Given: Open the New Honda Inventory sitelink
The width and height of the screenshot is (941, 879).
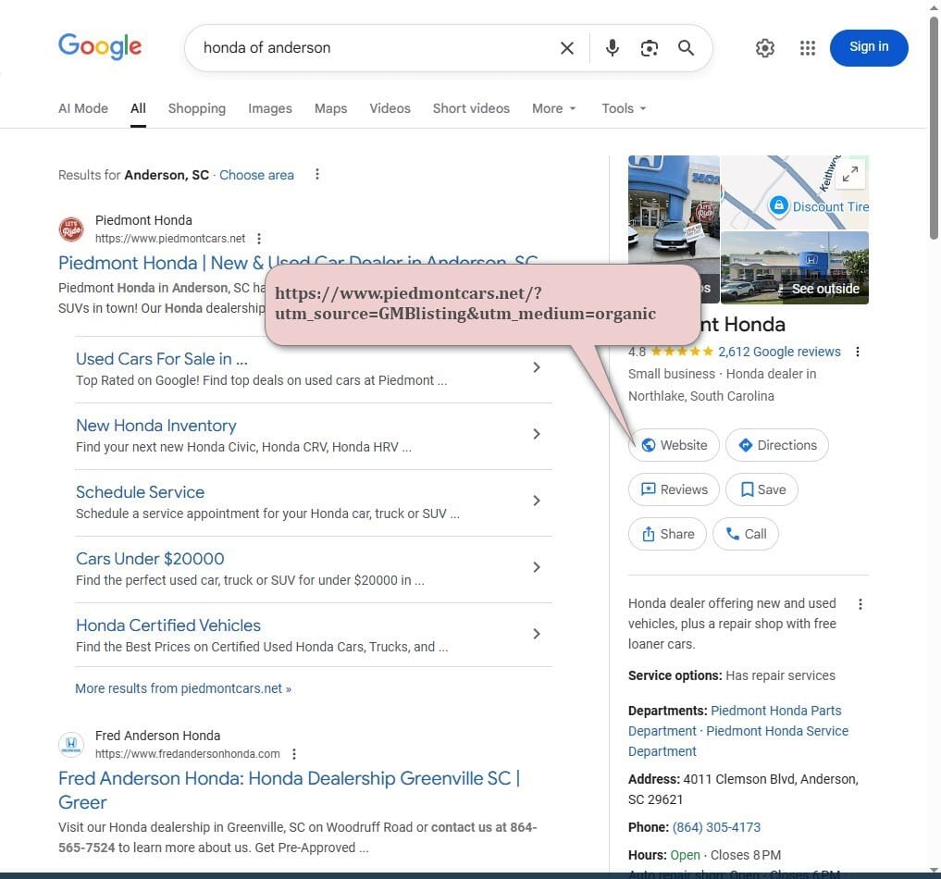Looking at the screenshot, I should pos(156,426).
